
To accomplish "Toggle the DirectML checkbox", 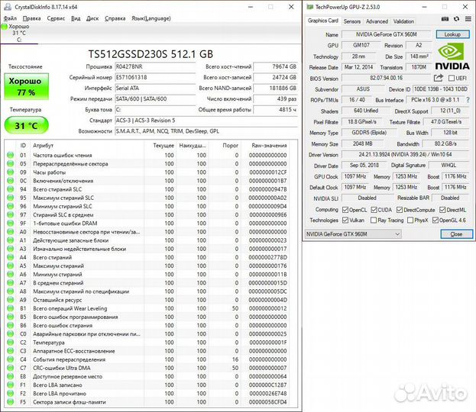I will pyautogui.click(x=442, y=210).
